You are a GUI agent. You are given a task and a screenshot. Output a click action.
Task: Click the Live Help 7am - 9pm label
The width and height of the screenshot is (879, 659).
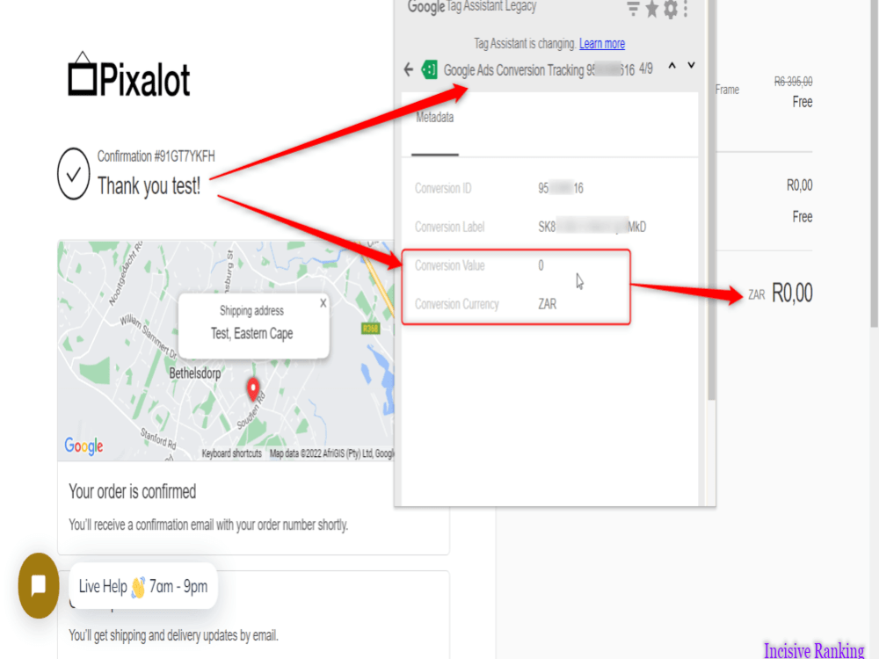tap(143, 586)
